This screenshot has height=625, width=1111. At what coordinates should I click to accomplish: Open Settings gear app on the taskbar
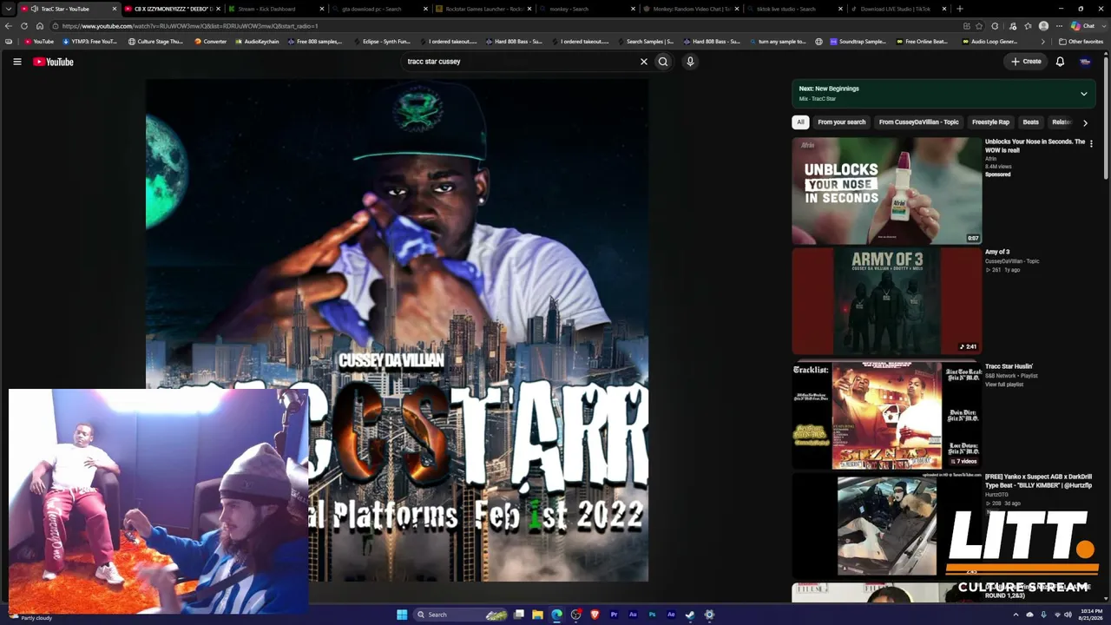pyautogui.click(x=709, y=615)
